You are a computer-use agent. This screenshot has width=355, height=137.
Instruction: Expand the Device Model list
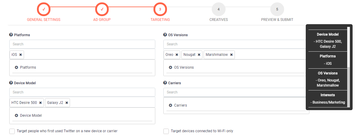(17, 116)
